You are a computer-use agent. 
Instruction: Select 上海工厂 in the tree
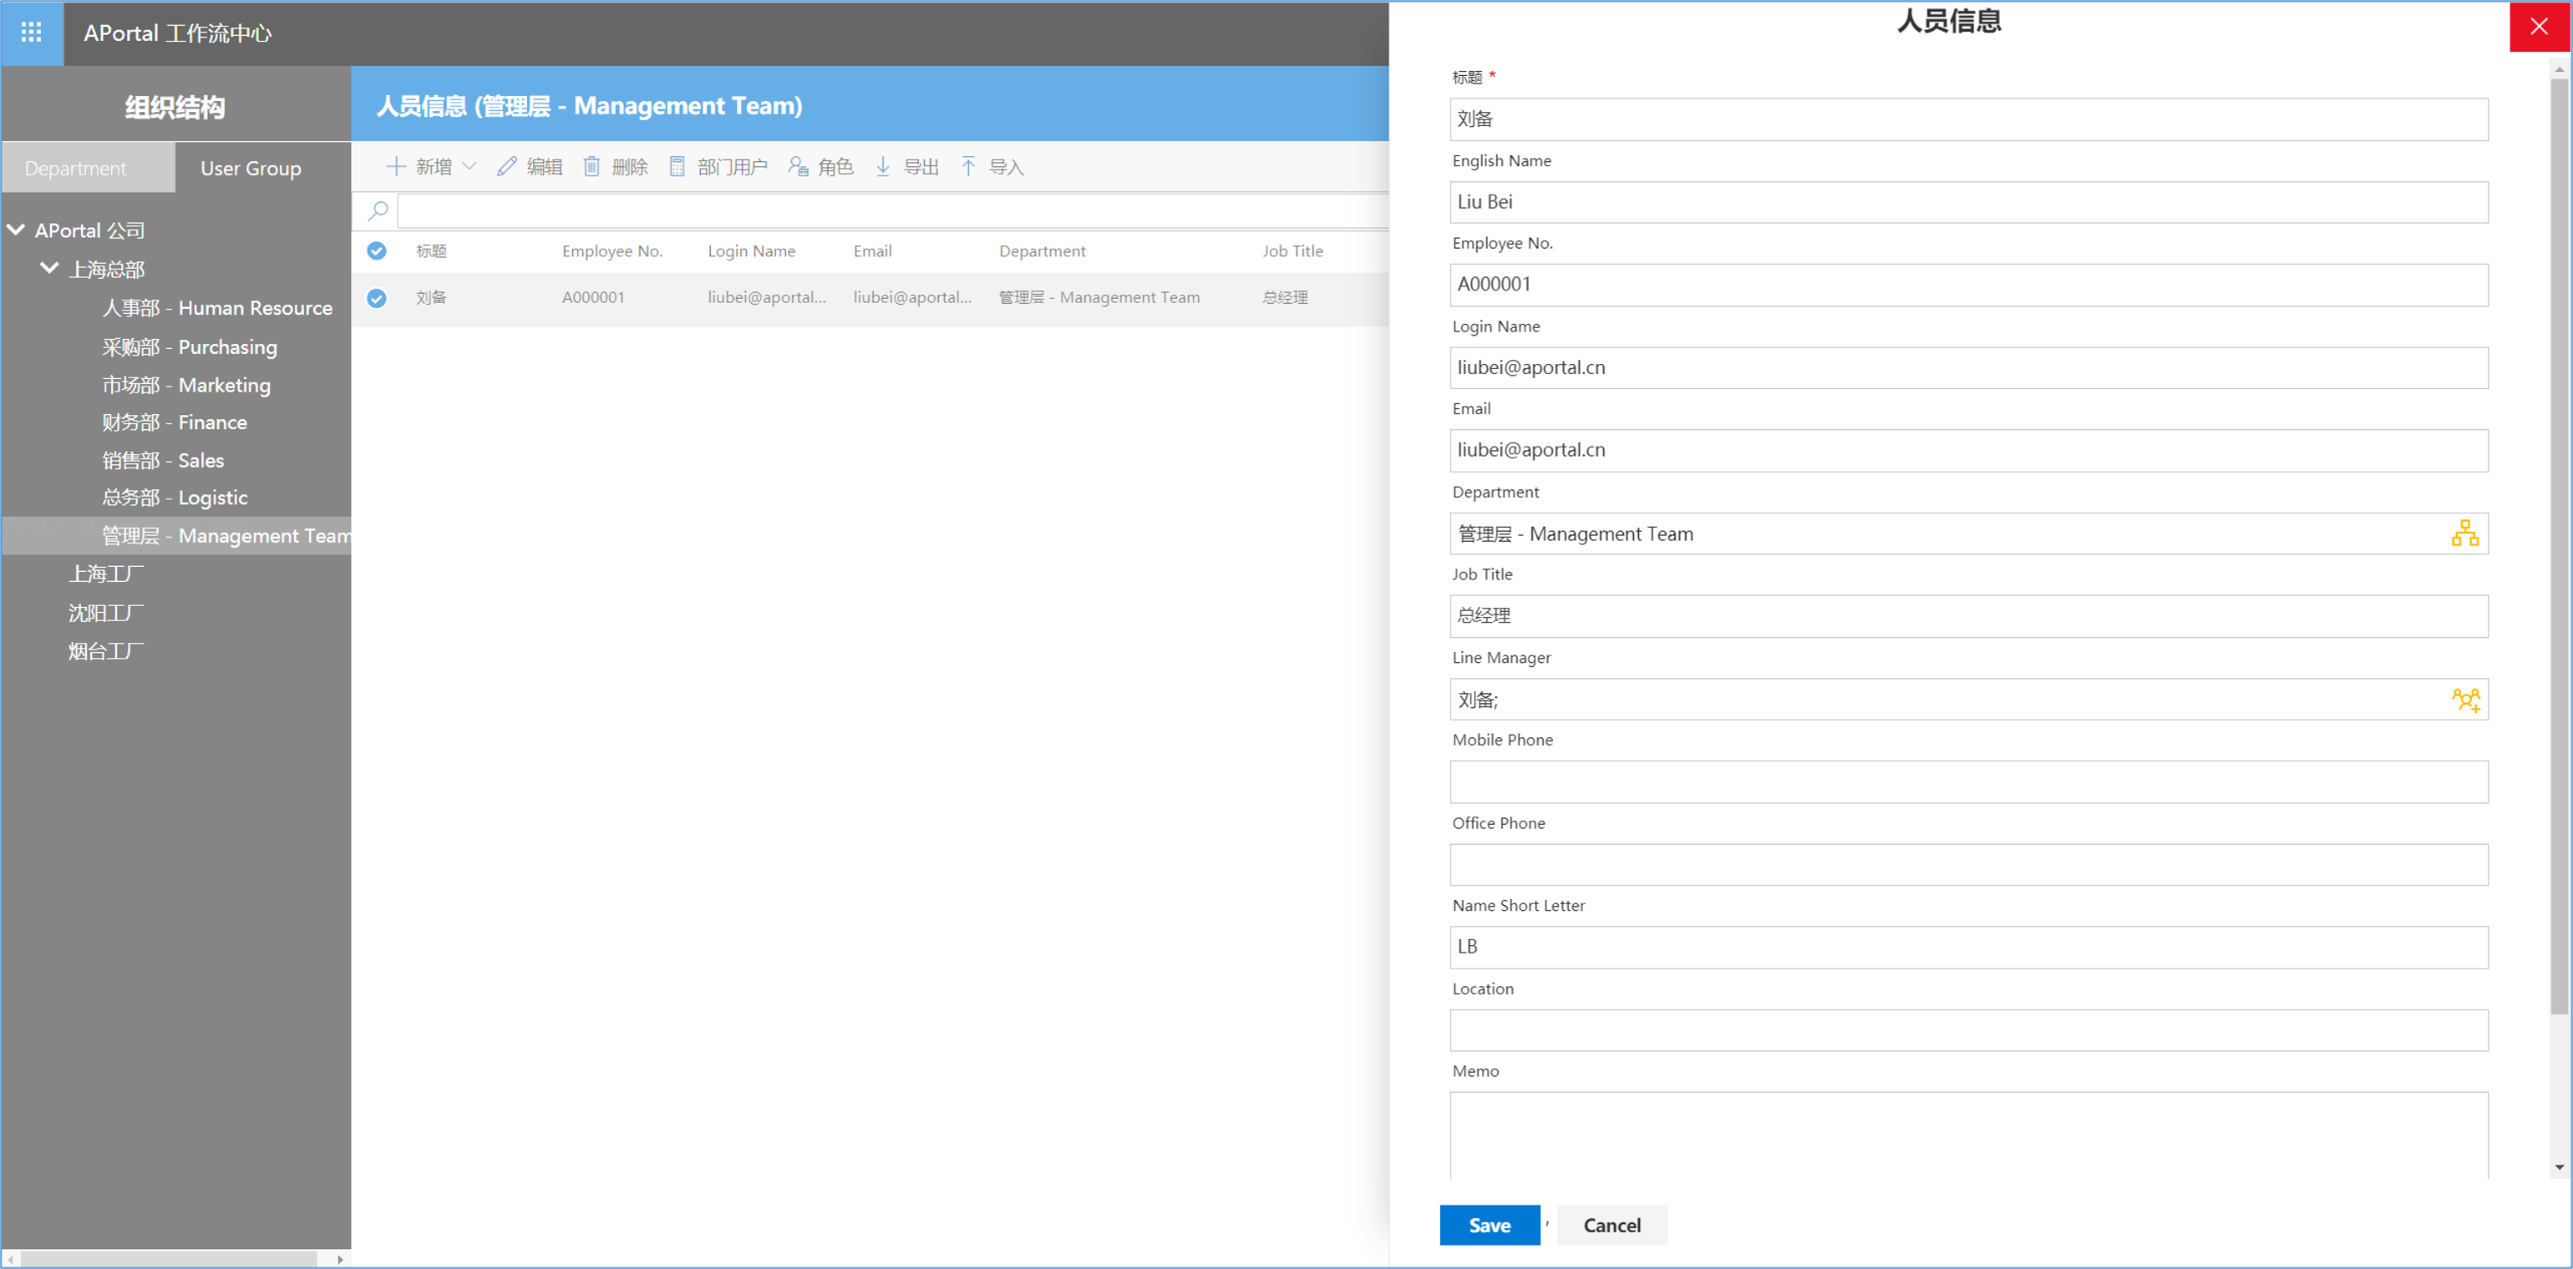[106, 574]
